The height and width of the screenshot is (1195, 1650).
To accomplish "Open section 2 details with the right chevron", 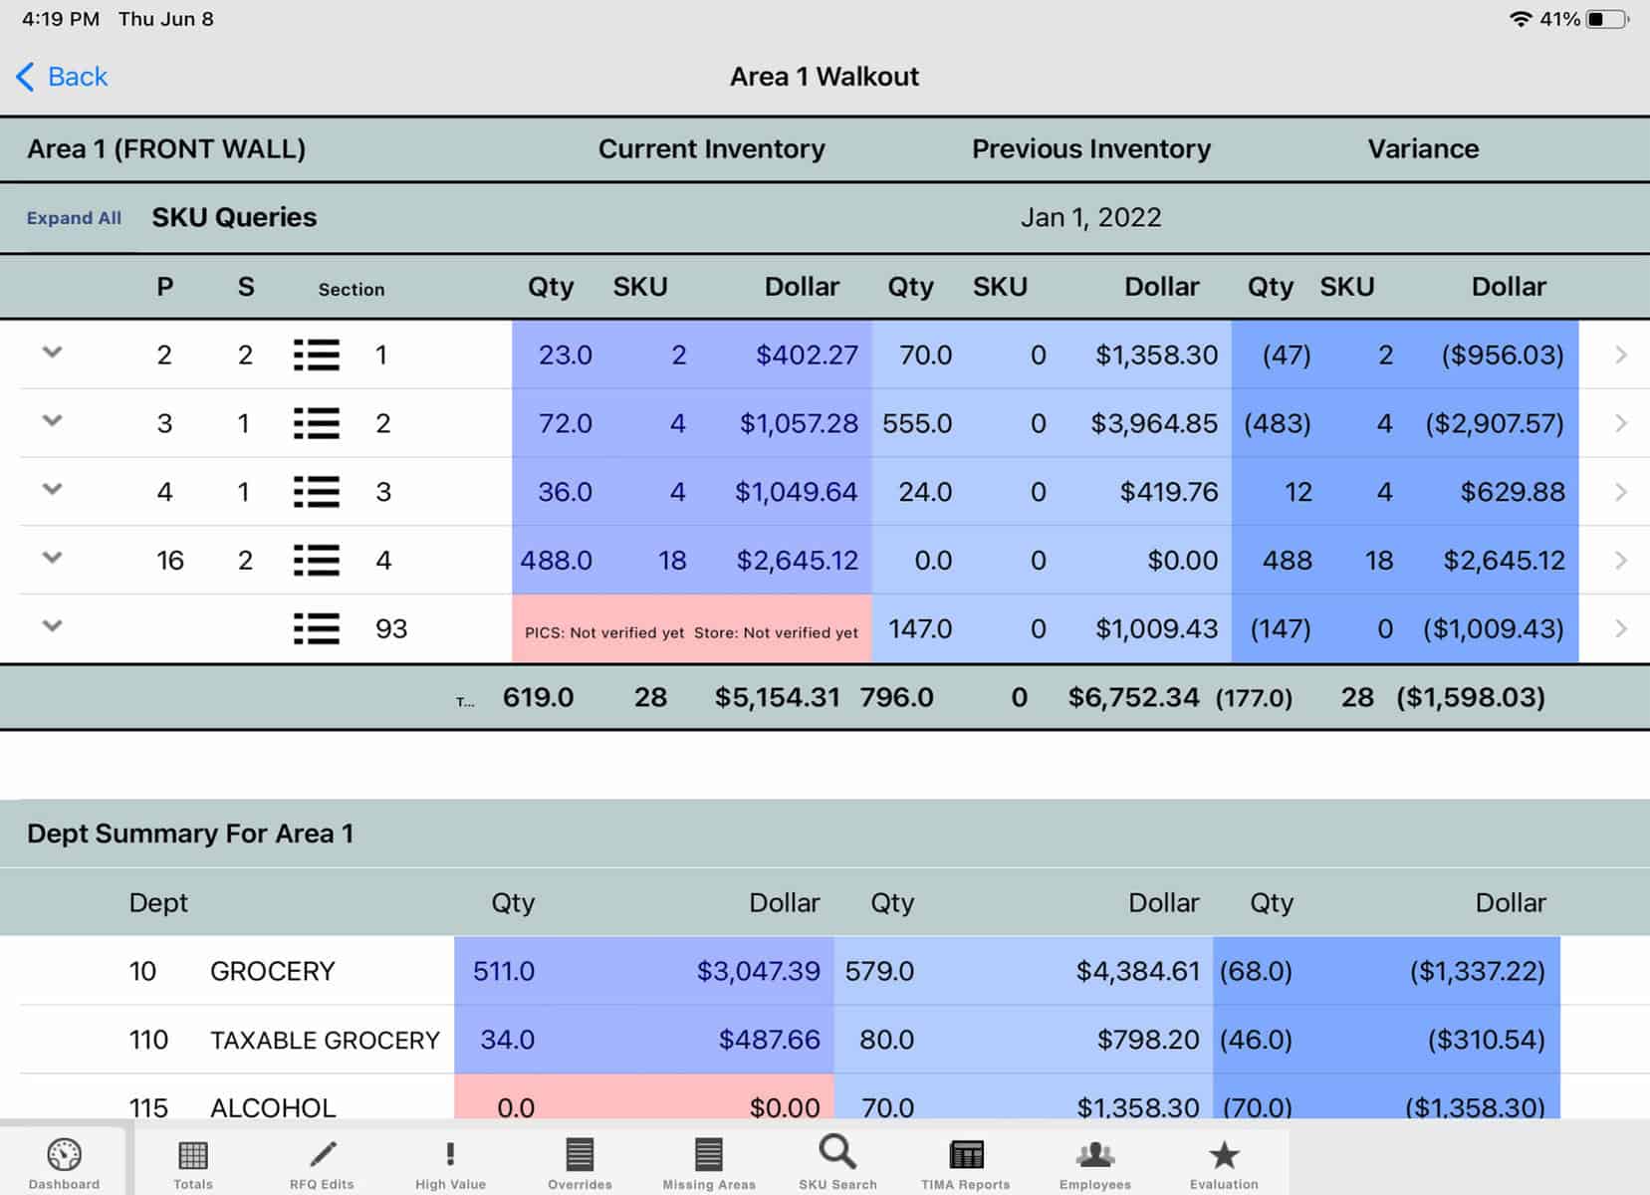I will (x=1621, y=422).
